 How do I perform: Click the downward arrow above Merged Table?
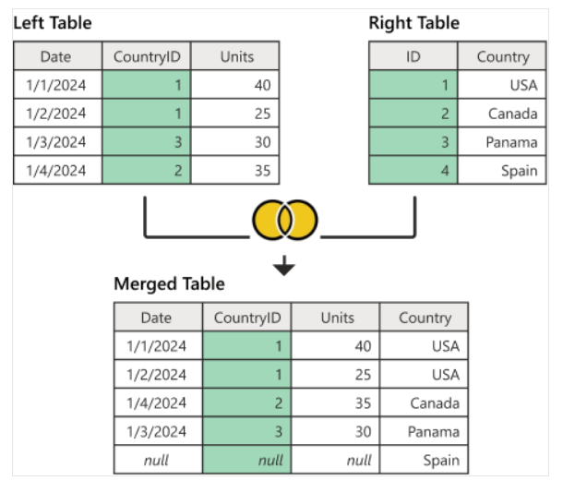[284, 266]
